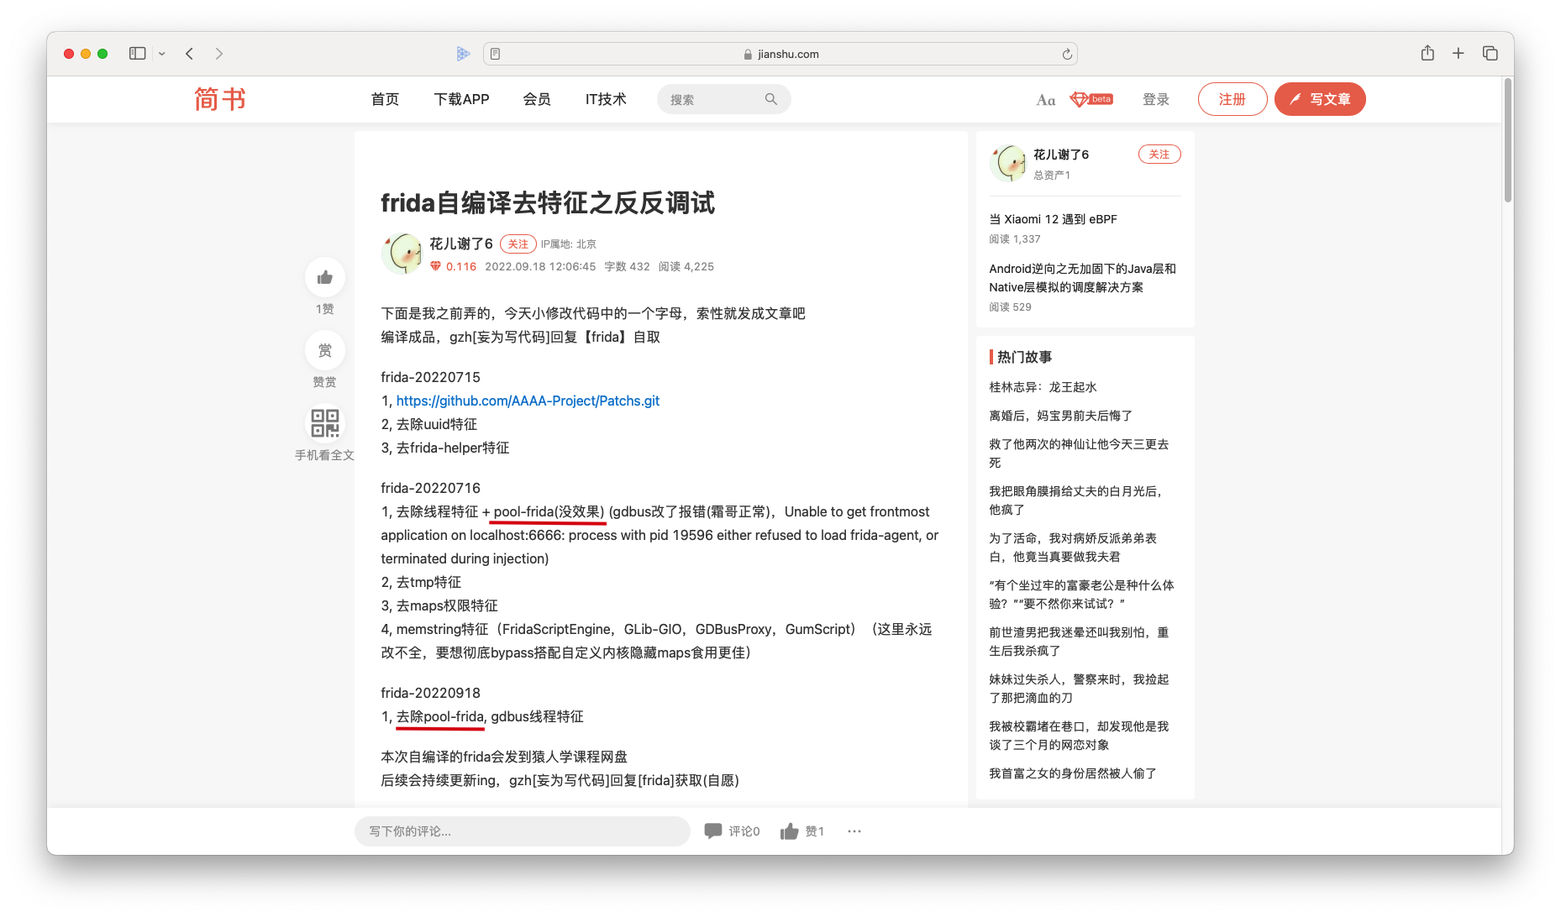Viewport: 1561px width, 917px height.
Task: Open the sidebar options dropdown chevron
Action: [x=162, y=54]
